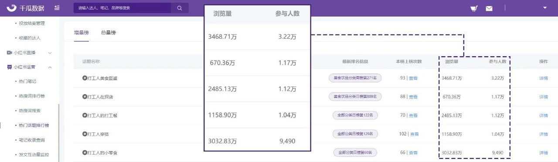This screenshot has width=558, height=162.
Task: Open 发文互动量监控 in sidebar
Action: pyautogui.click(x=34, y=155)
